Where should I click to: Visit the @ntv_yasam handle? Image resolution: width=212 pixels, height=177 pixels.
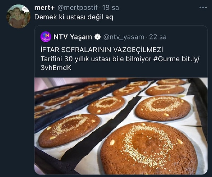[x=124, y=37]
